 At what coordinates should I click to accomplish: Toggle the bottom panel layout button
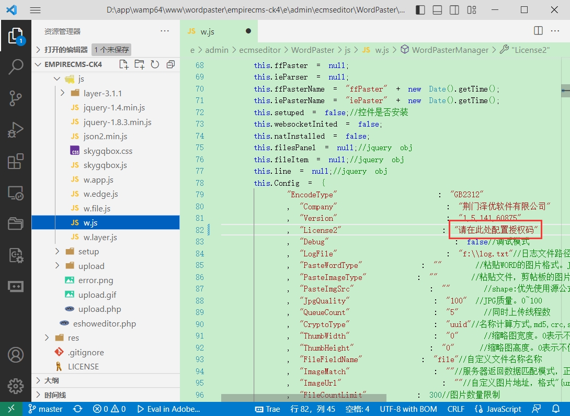(437, 10)
